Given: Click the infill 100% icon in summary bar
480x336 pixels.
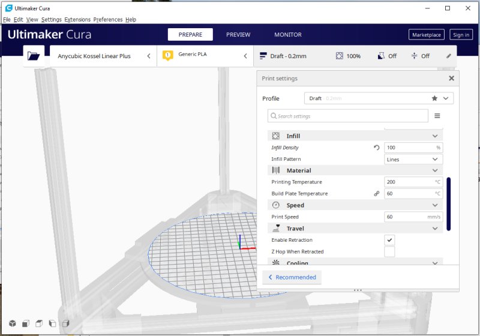Looking at the screenshot, I should [340, 56].
